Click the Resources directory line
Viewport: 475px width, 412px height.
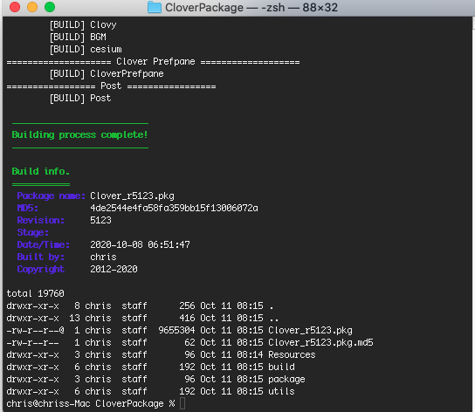[x=161, y=354]
